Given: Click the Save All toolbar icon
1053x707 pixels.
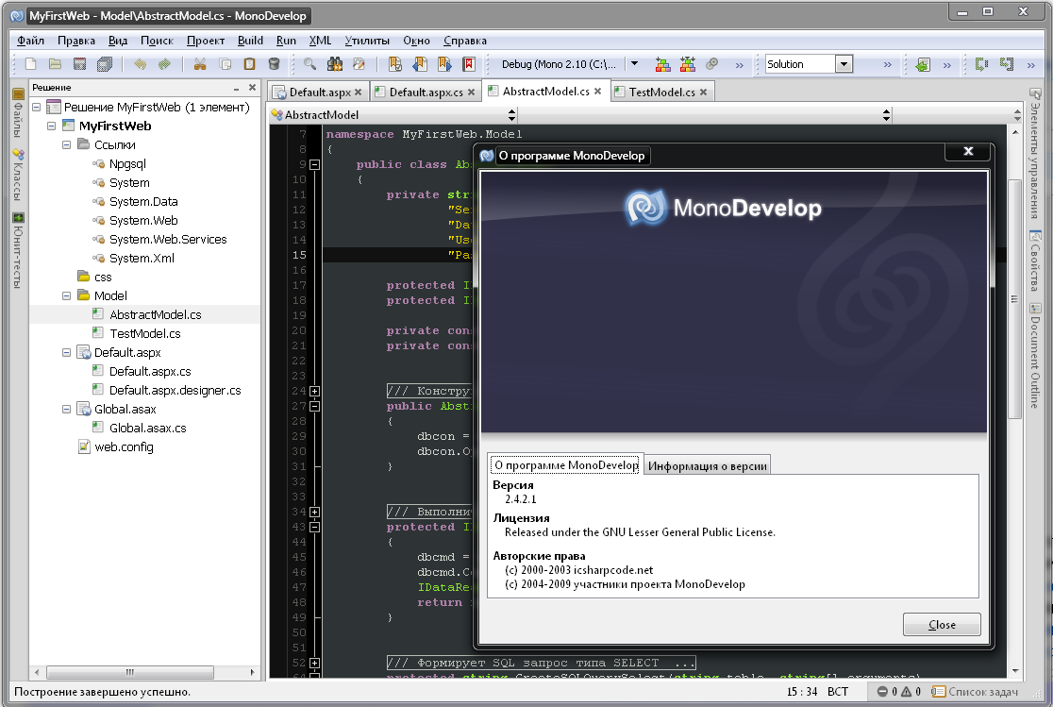Looking at the screenshot, I should point(105,64).
